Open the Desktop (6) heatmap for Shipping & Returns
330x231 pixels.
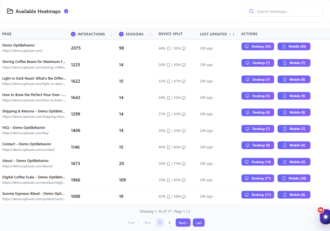click(258, 112)
